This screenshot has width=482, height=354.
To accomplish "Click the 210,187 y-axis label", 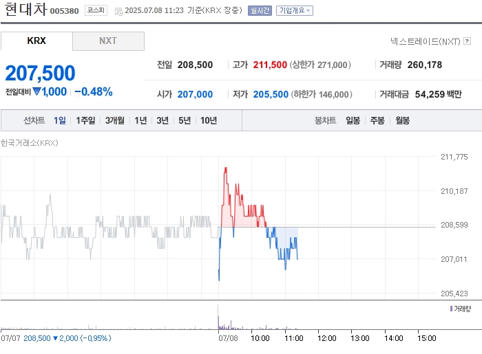I will pyautogui.click(x=454, y=191).
